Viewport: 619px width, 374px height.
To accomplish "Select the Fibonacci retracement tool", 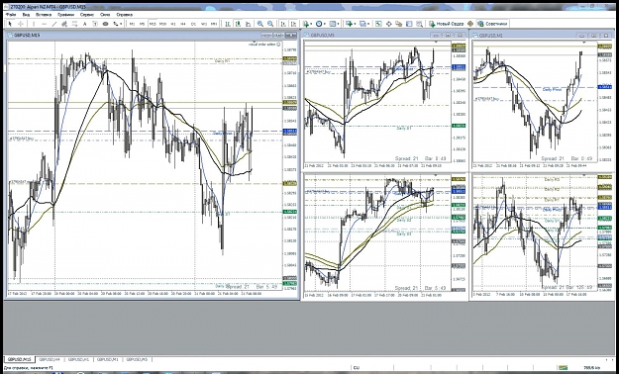I will tap(74, 24).
